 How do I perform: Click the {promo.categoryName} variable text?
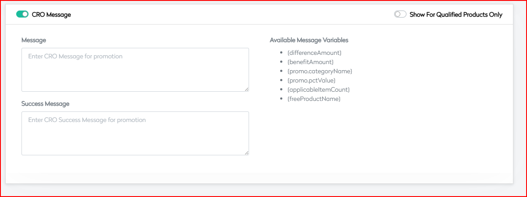[x=320, y=71]
